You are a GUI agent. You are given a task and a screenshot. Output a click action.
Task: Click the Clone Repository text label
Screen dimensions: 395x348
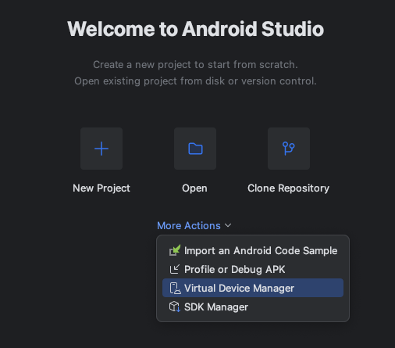pos(288,188)
